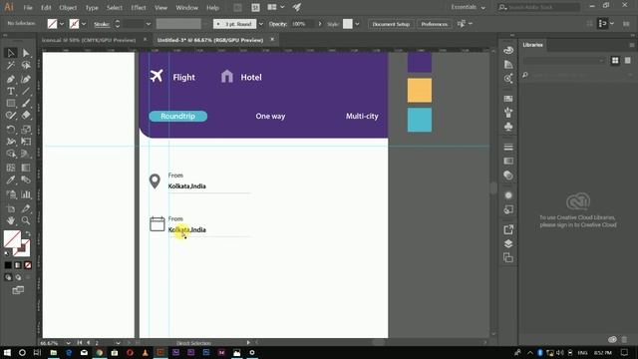The width and height of the screenshot is (638, 359).
Task: Select the Magic Wand tool
Action: click(11, 66)
